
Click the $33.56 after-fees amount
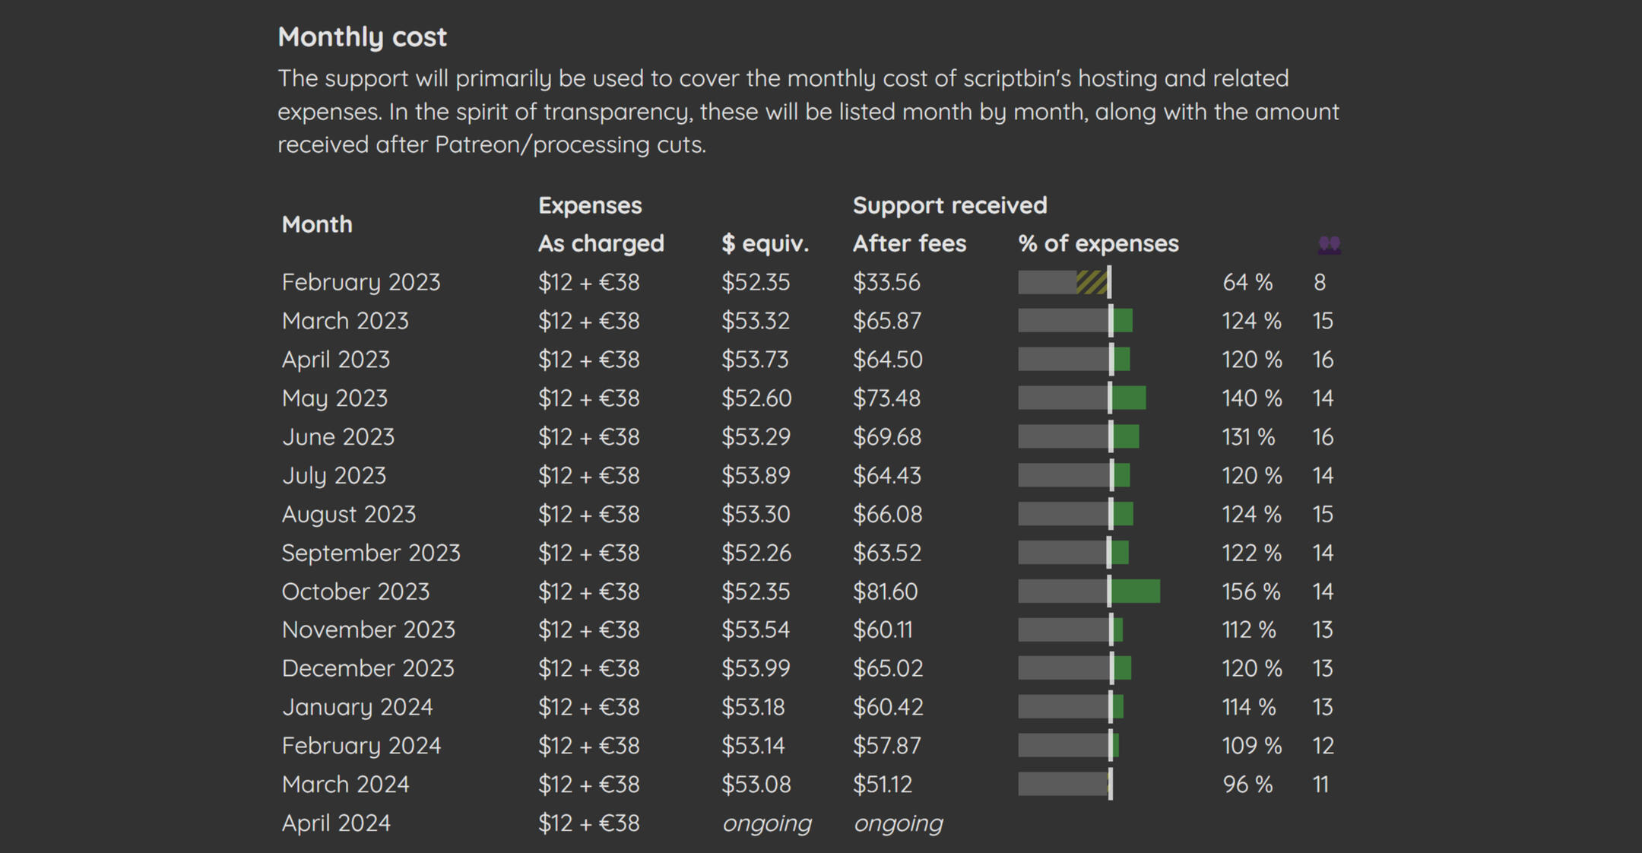886,282
